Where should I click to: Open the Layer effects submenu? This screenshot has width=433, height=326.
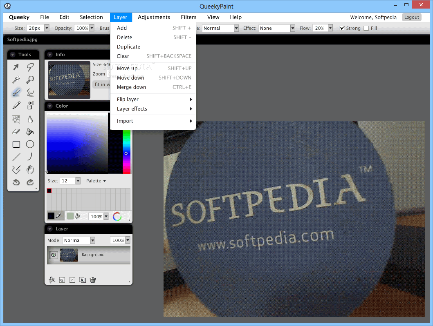153,109
